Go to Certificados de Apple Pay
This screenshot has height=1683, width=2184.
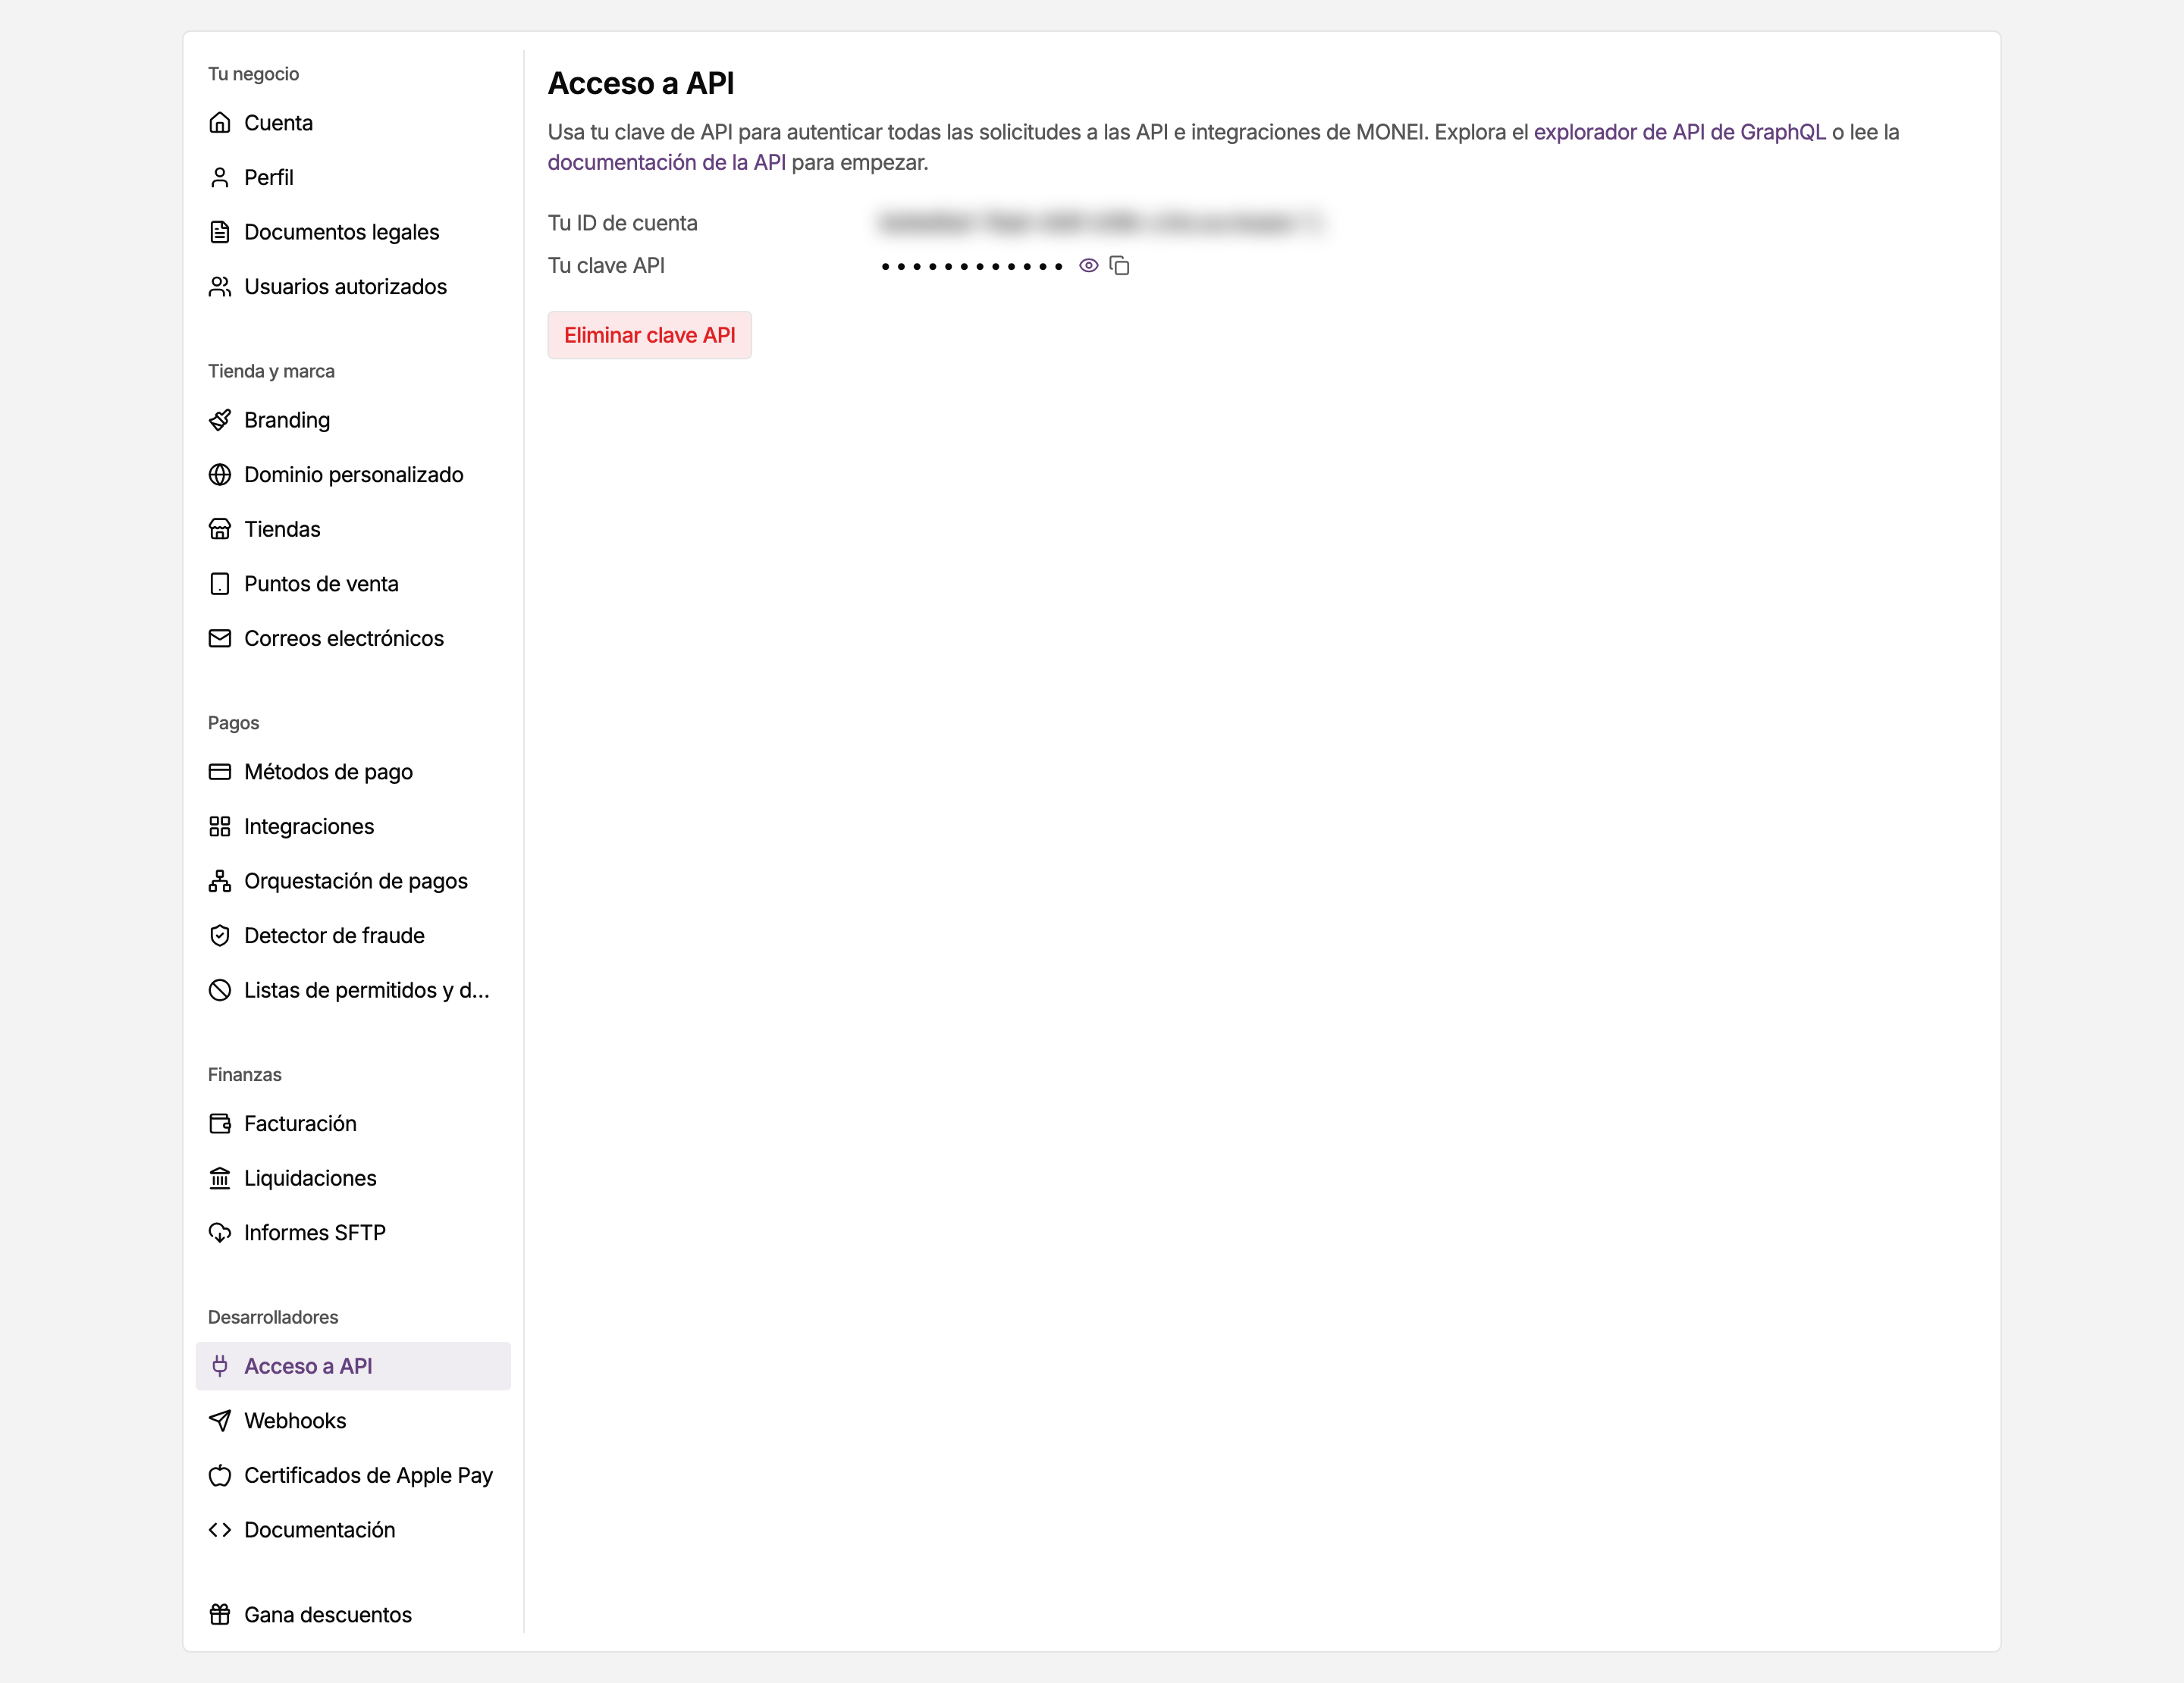[x=353, y=1475]
